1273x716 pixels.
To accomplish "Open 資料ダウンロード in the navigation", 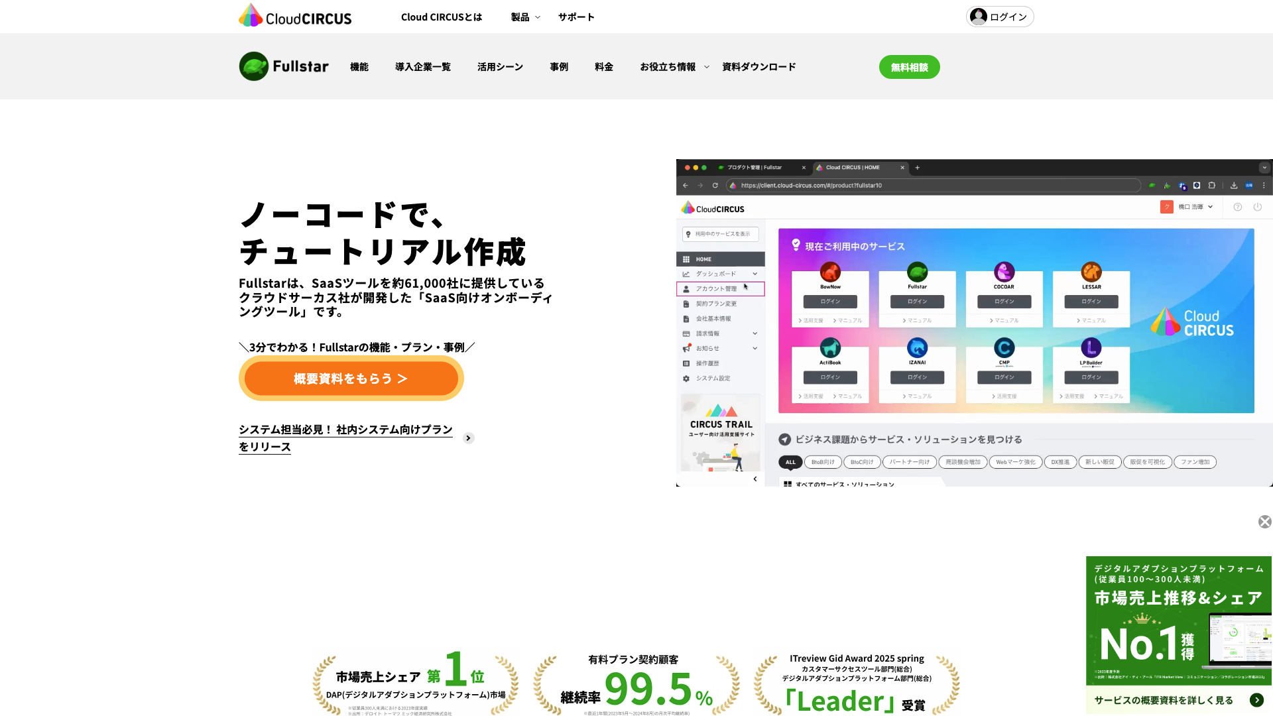I will pyautogui.click(x=759, y=67).
